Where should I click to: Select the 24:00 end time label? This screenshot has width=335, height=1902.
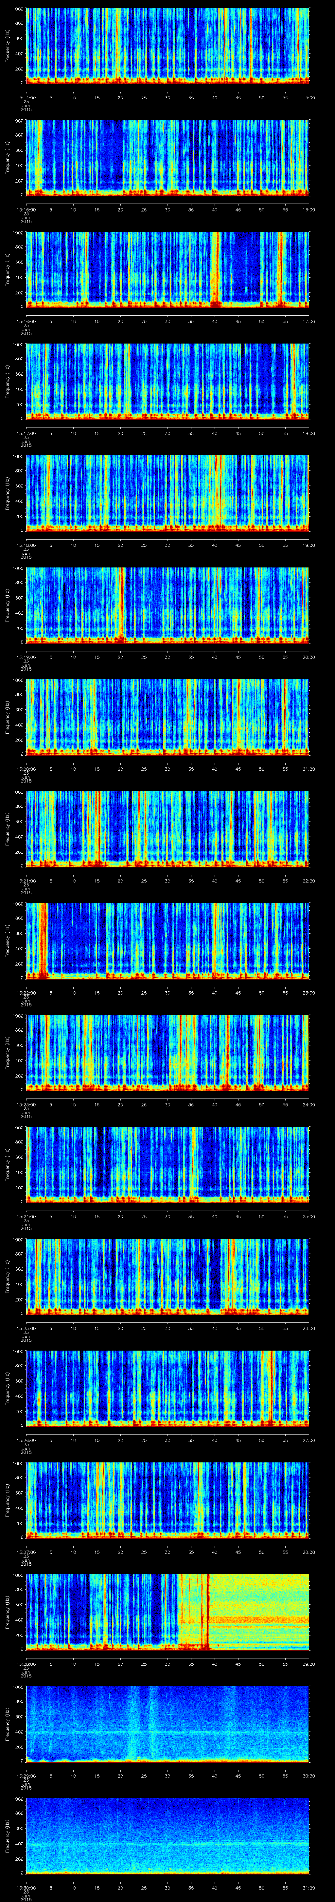[309, 1104]
